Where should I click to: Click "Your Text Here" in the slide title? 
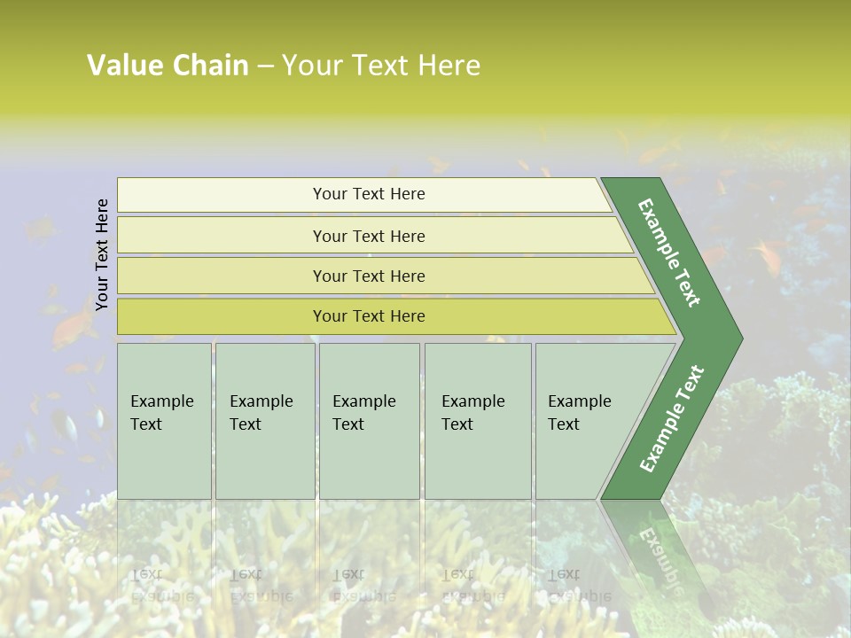click(x=381, y=66)
